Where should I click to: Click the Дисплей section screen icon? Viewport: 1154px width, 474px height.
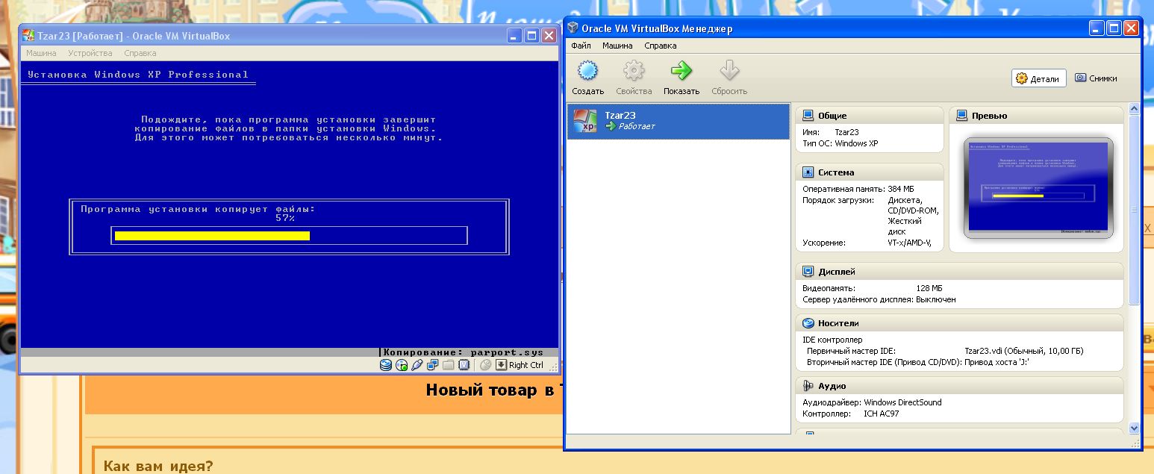808,272
